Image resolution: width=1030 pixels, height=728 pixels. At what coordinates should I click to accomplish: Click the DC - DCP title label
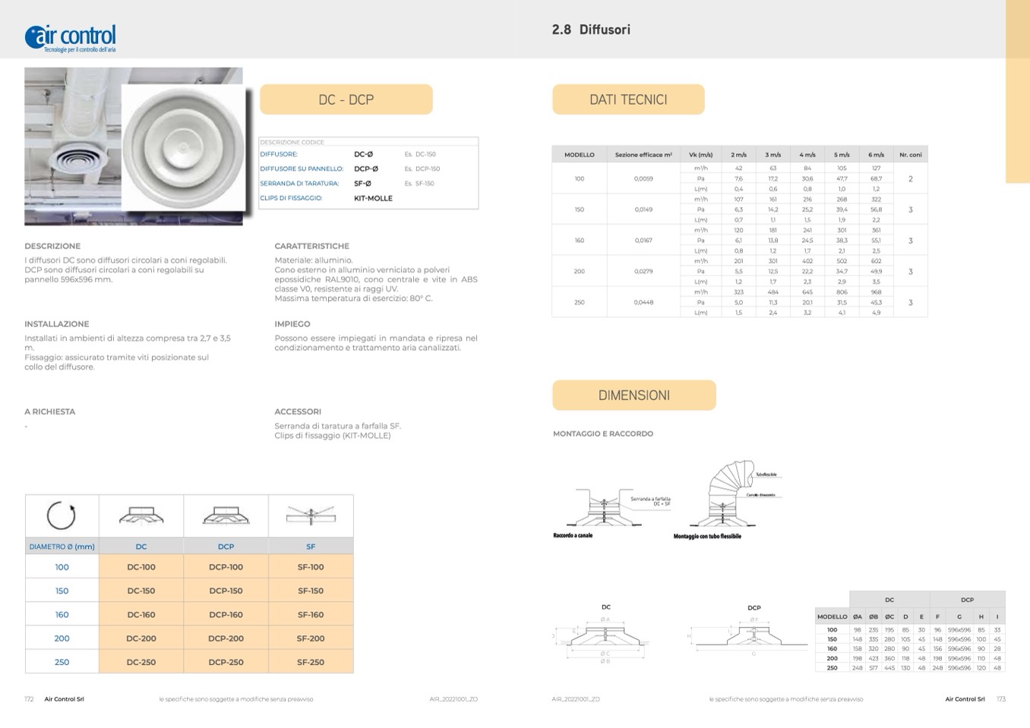346,99
